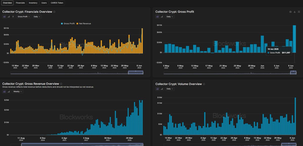The width and height of the screenshot is (303, 146).
Task: Expand Daily interval dropdown in Volume Overview
Action: coord(170,89)
